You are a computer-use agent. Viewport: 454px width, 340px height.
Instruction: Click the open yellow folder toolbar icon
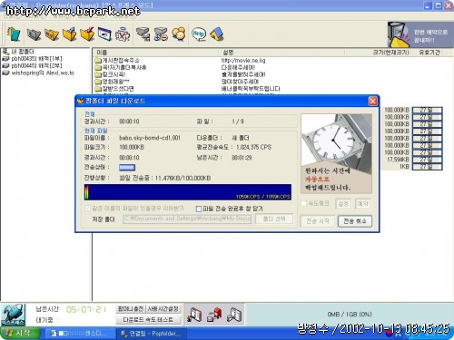point(52,34)
